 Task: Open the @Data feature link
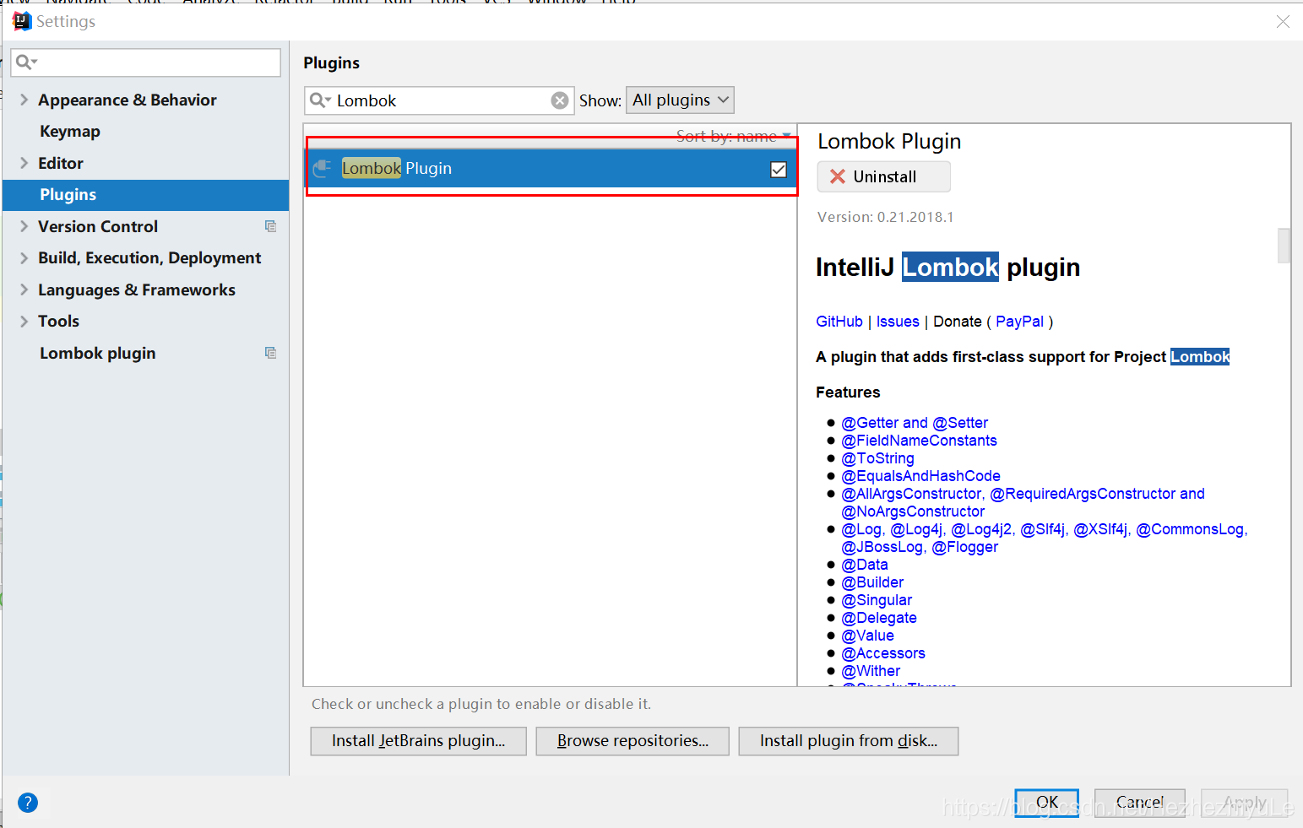865,565
